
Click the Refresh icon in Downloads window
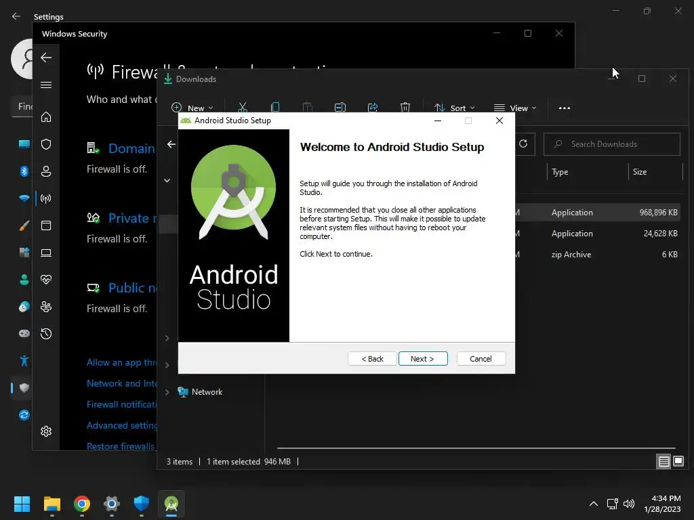[523, 144]
